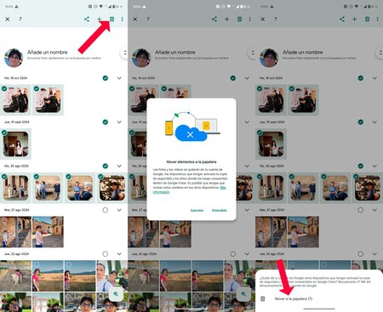Collapse the Vie, 18 oct 2024 section chevron, left screenshot
383x312 pixels.
coord(119,78)
